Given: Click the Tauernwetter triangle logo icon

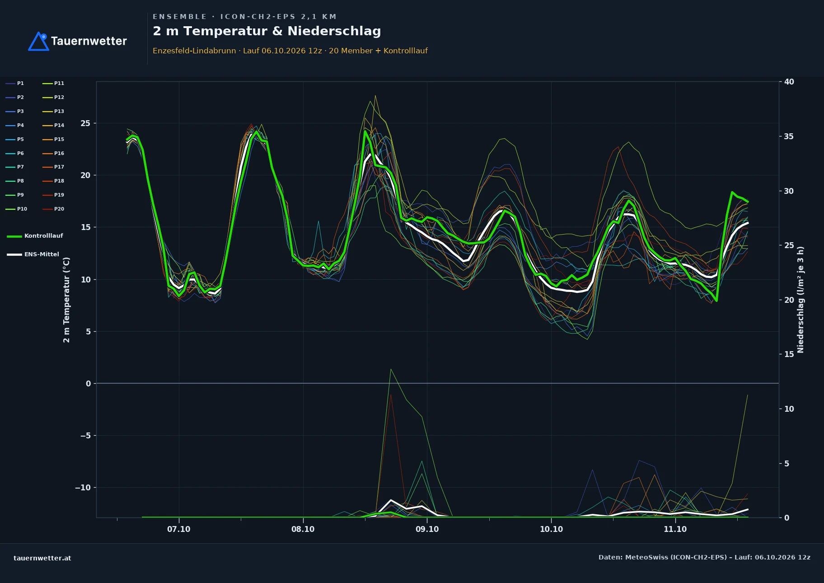Looking at the screenshot, I should point(39,41).
